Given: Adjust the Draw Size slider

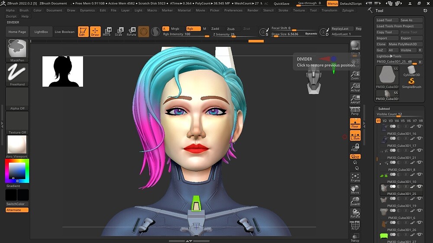Looking at the screenshot, I should (x=294, y=34).
